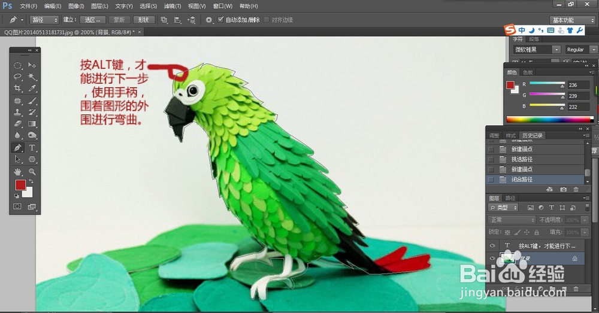Change screen mode icon in toolbox

pos(32,206)
